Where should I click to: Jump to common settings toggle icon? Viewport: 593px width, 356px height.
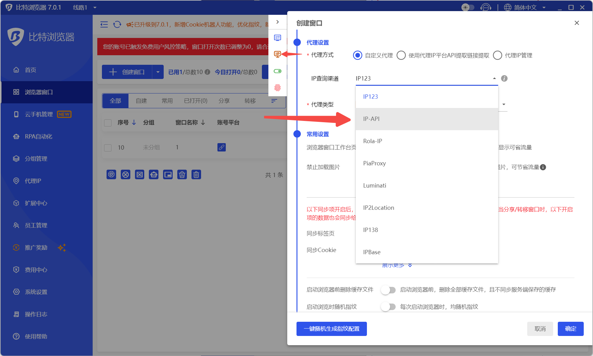click(x=278, y=71)
